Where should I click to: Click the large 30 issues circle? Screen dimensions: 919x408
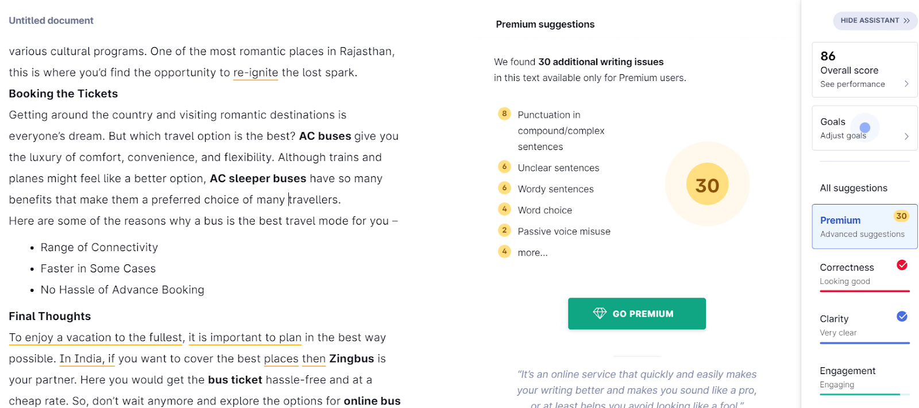pyautogui.click(x=707, y=184)
